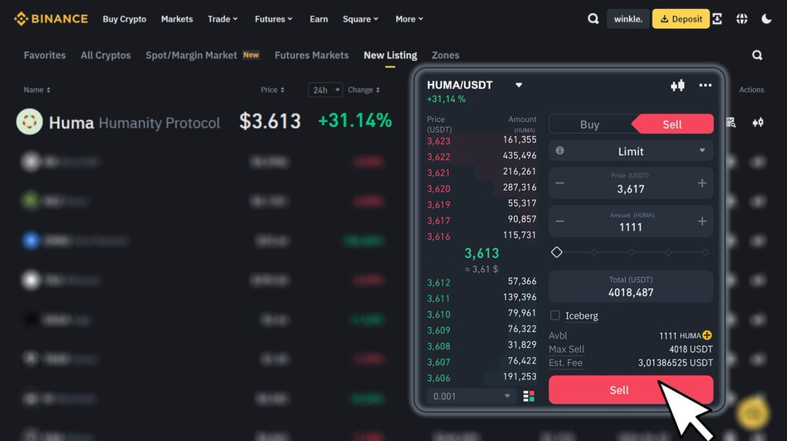
Task: Toggle dark mode moon icon
Action: tap(767, 19)
